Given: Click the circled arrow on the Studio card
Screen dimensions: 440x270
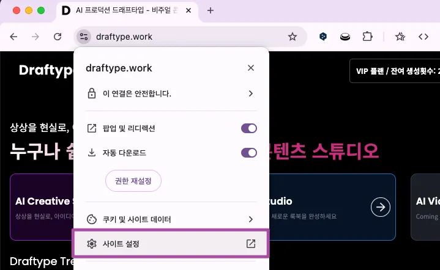Looking at the screenshot, I should point(380,207).
